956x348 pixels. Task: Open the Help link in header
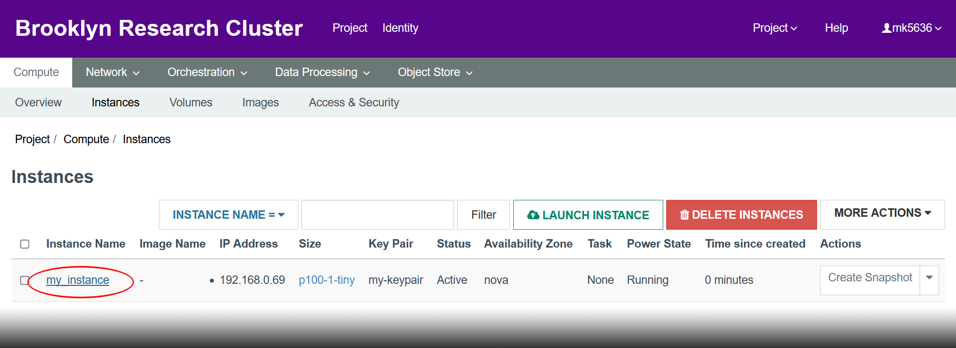tap(836, 28)
